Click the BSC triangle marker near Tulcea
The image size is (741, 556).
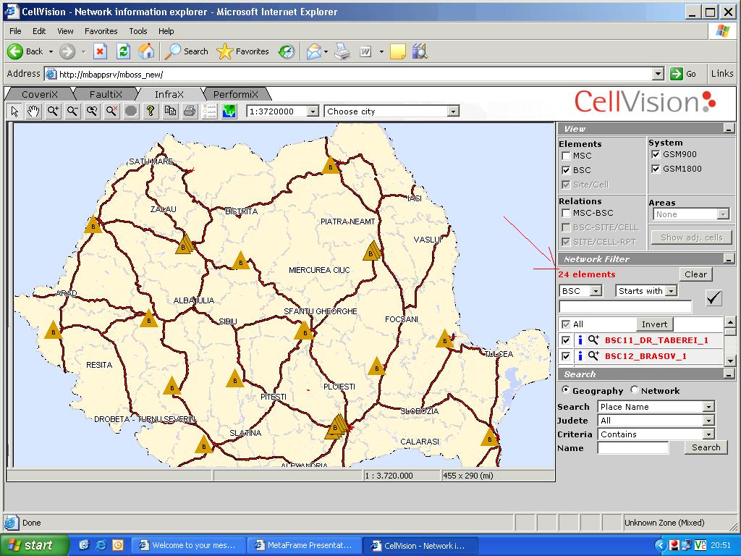point(445,340)
